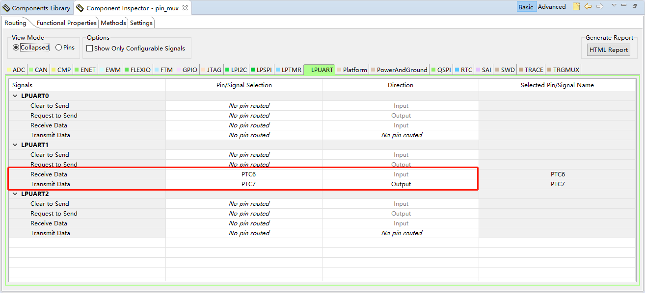Go back with the yellow left arrow
This screenshot has height=293, width=645.
[588, 6]
